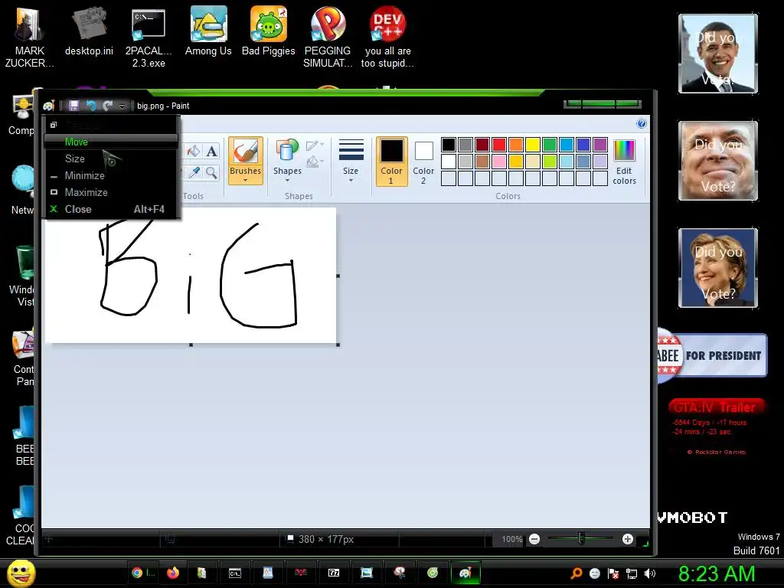
Task: Click the Obama Did you Vote gadget
Action: (718, 54)
